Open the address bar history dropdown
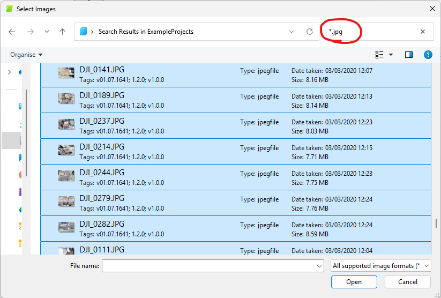 tap(291, 32)
